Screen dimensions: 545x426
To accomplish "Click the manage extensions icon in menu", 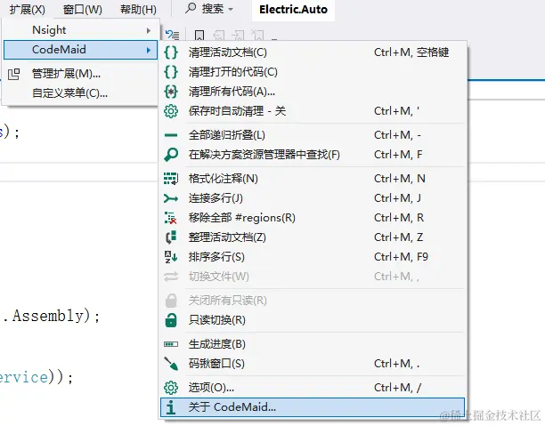I will [x=14, y=74].
